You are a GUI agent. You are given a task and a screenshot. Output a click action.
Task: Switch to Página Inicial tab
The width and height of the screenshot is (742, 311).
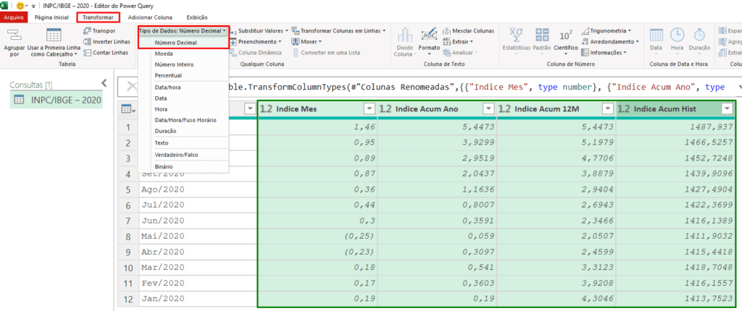click(x=51, y=17)
